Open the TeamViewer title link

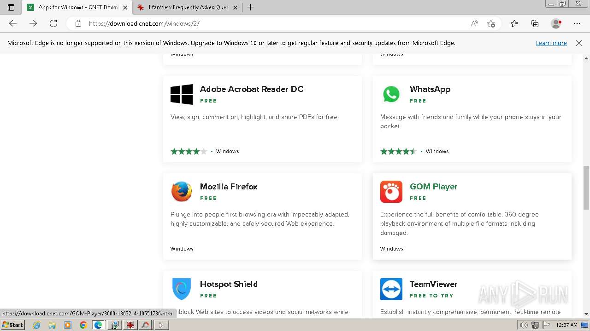[x=433, y=284]
